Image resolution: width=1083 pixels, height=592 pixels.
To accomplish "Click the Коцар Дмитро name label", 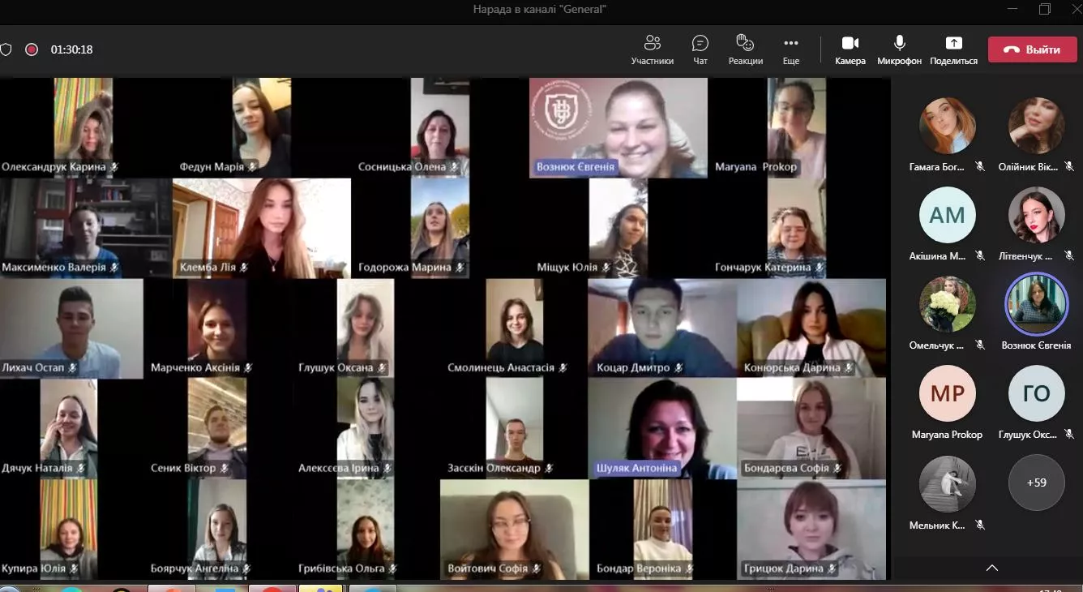I will tap(633, 367).
